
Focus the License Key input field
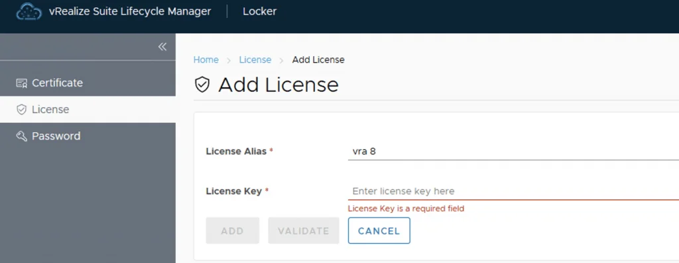(x=513, y=192)
